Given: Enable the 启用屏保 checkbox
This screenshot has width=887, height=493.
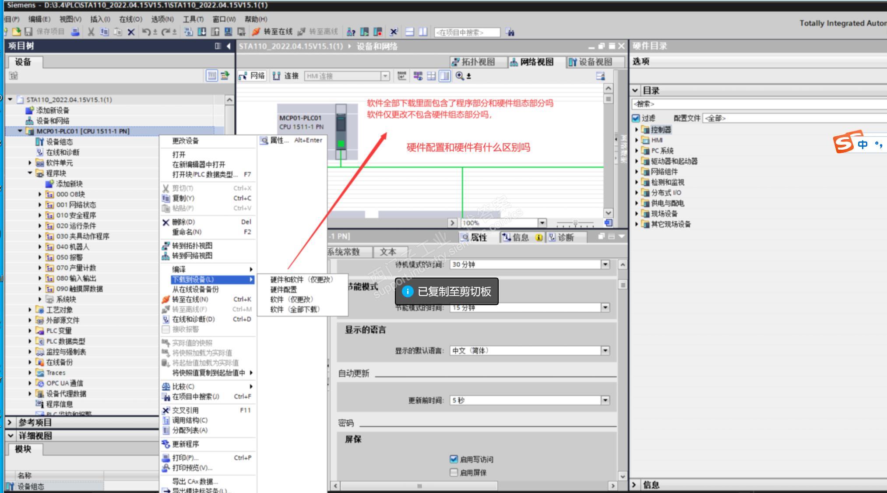Looking at the screenshot, I should (x=454, y=472).
